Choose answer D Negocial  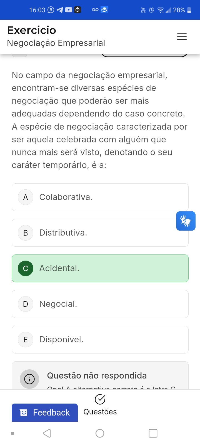100,304
